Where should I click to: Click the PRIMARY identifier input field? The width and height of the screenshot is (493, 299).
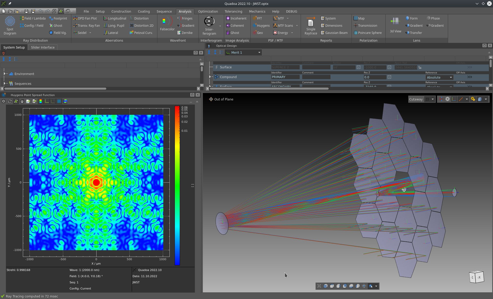click(285, 77)
